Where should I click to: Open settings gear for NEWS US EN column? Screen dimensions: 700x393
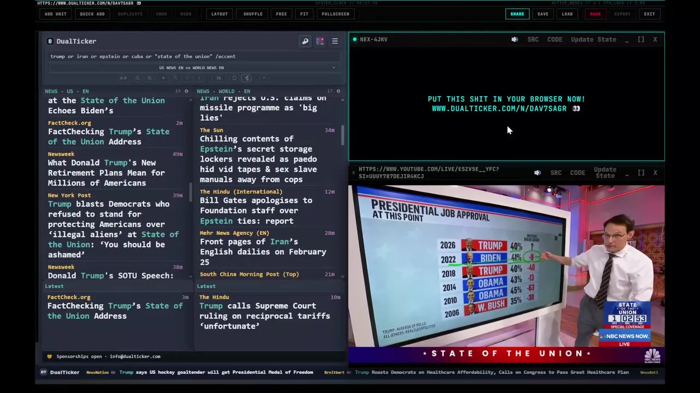[x=186, y=91]
